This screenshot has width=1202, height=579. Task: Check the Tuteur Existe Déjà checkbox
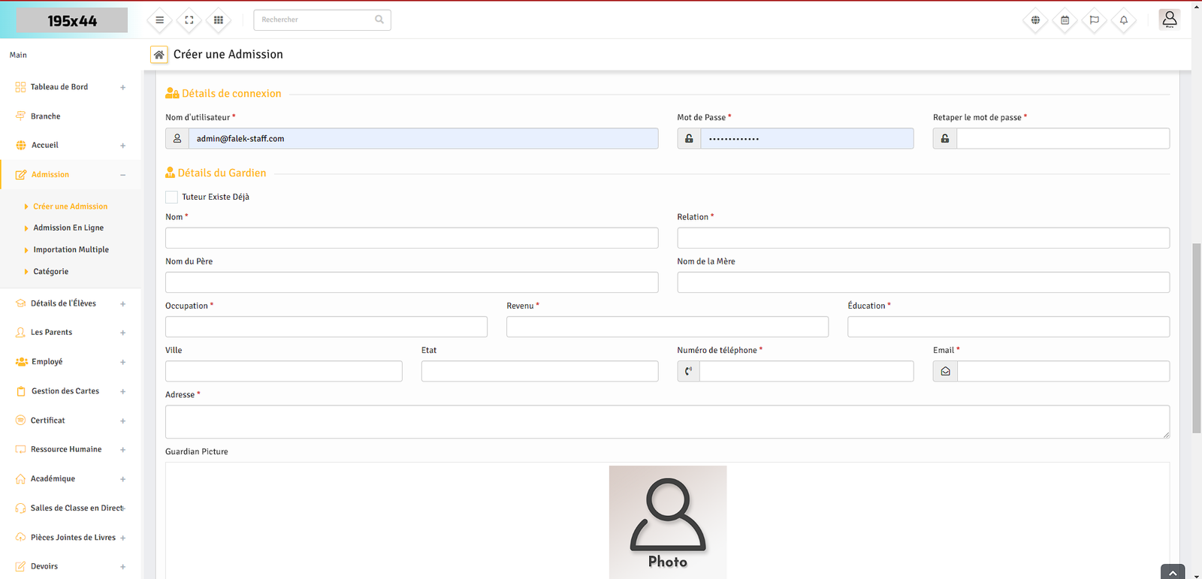171,197
